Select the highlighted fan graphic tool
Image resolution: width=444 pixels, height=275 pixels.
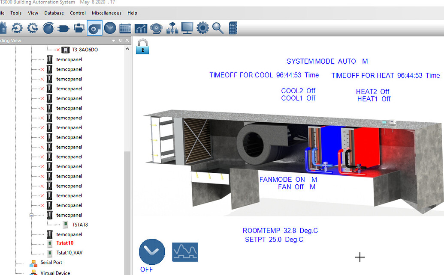click(94, 28)
